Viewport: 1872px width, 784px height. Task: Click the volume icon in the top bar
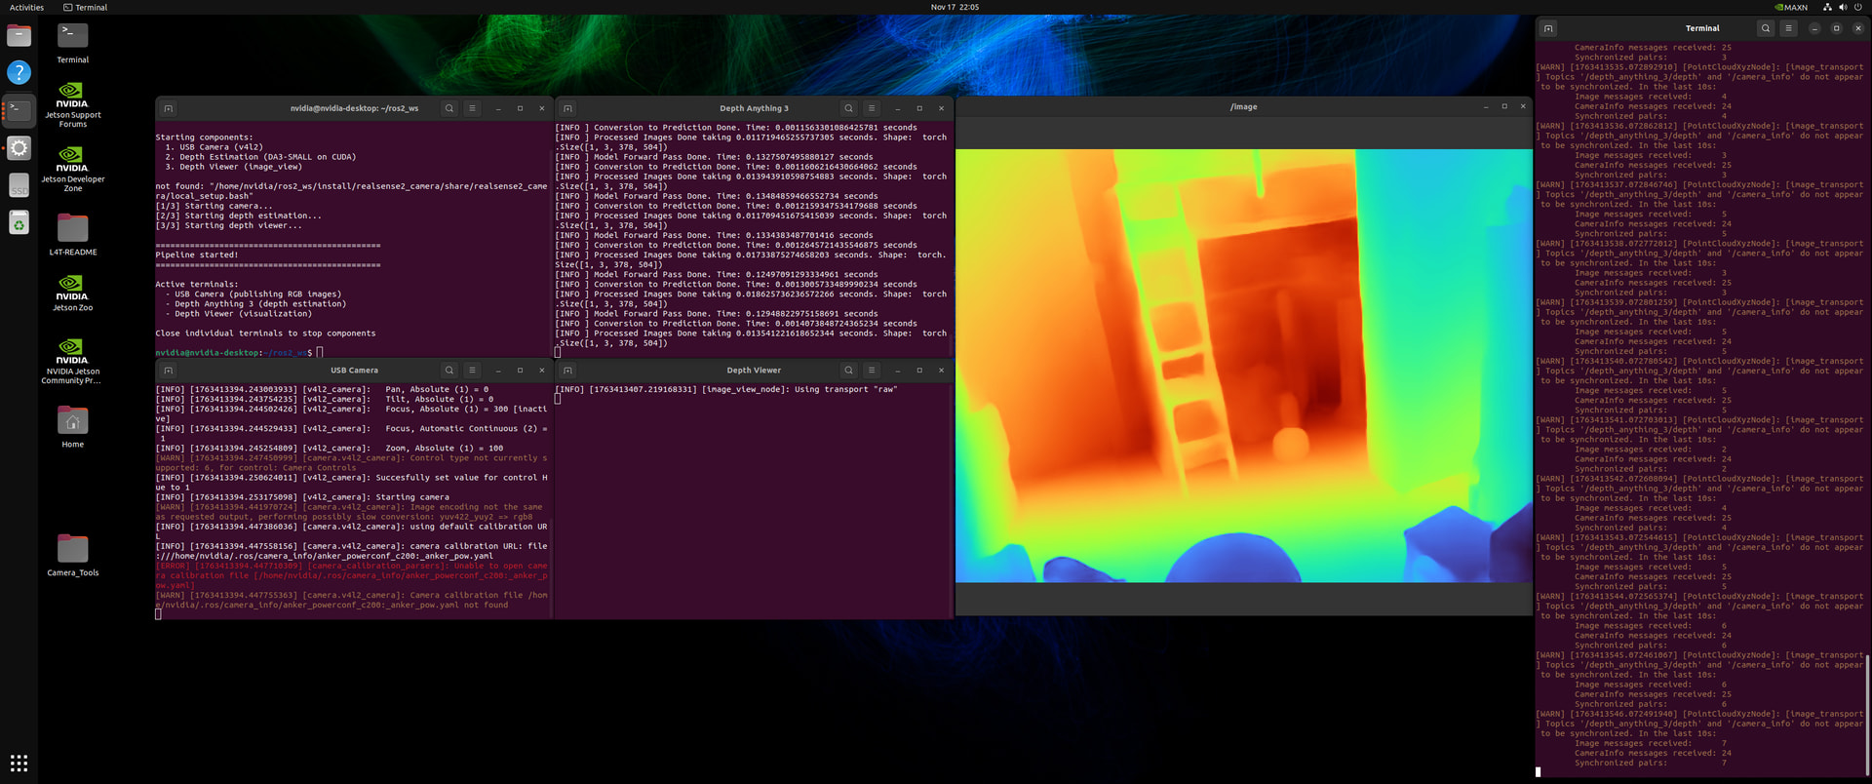(1843, 7)
